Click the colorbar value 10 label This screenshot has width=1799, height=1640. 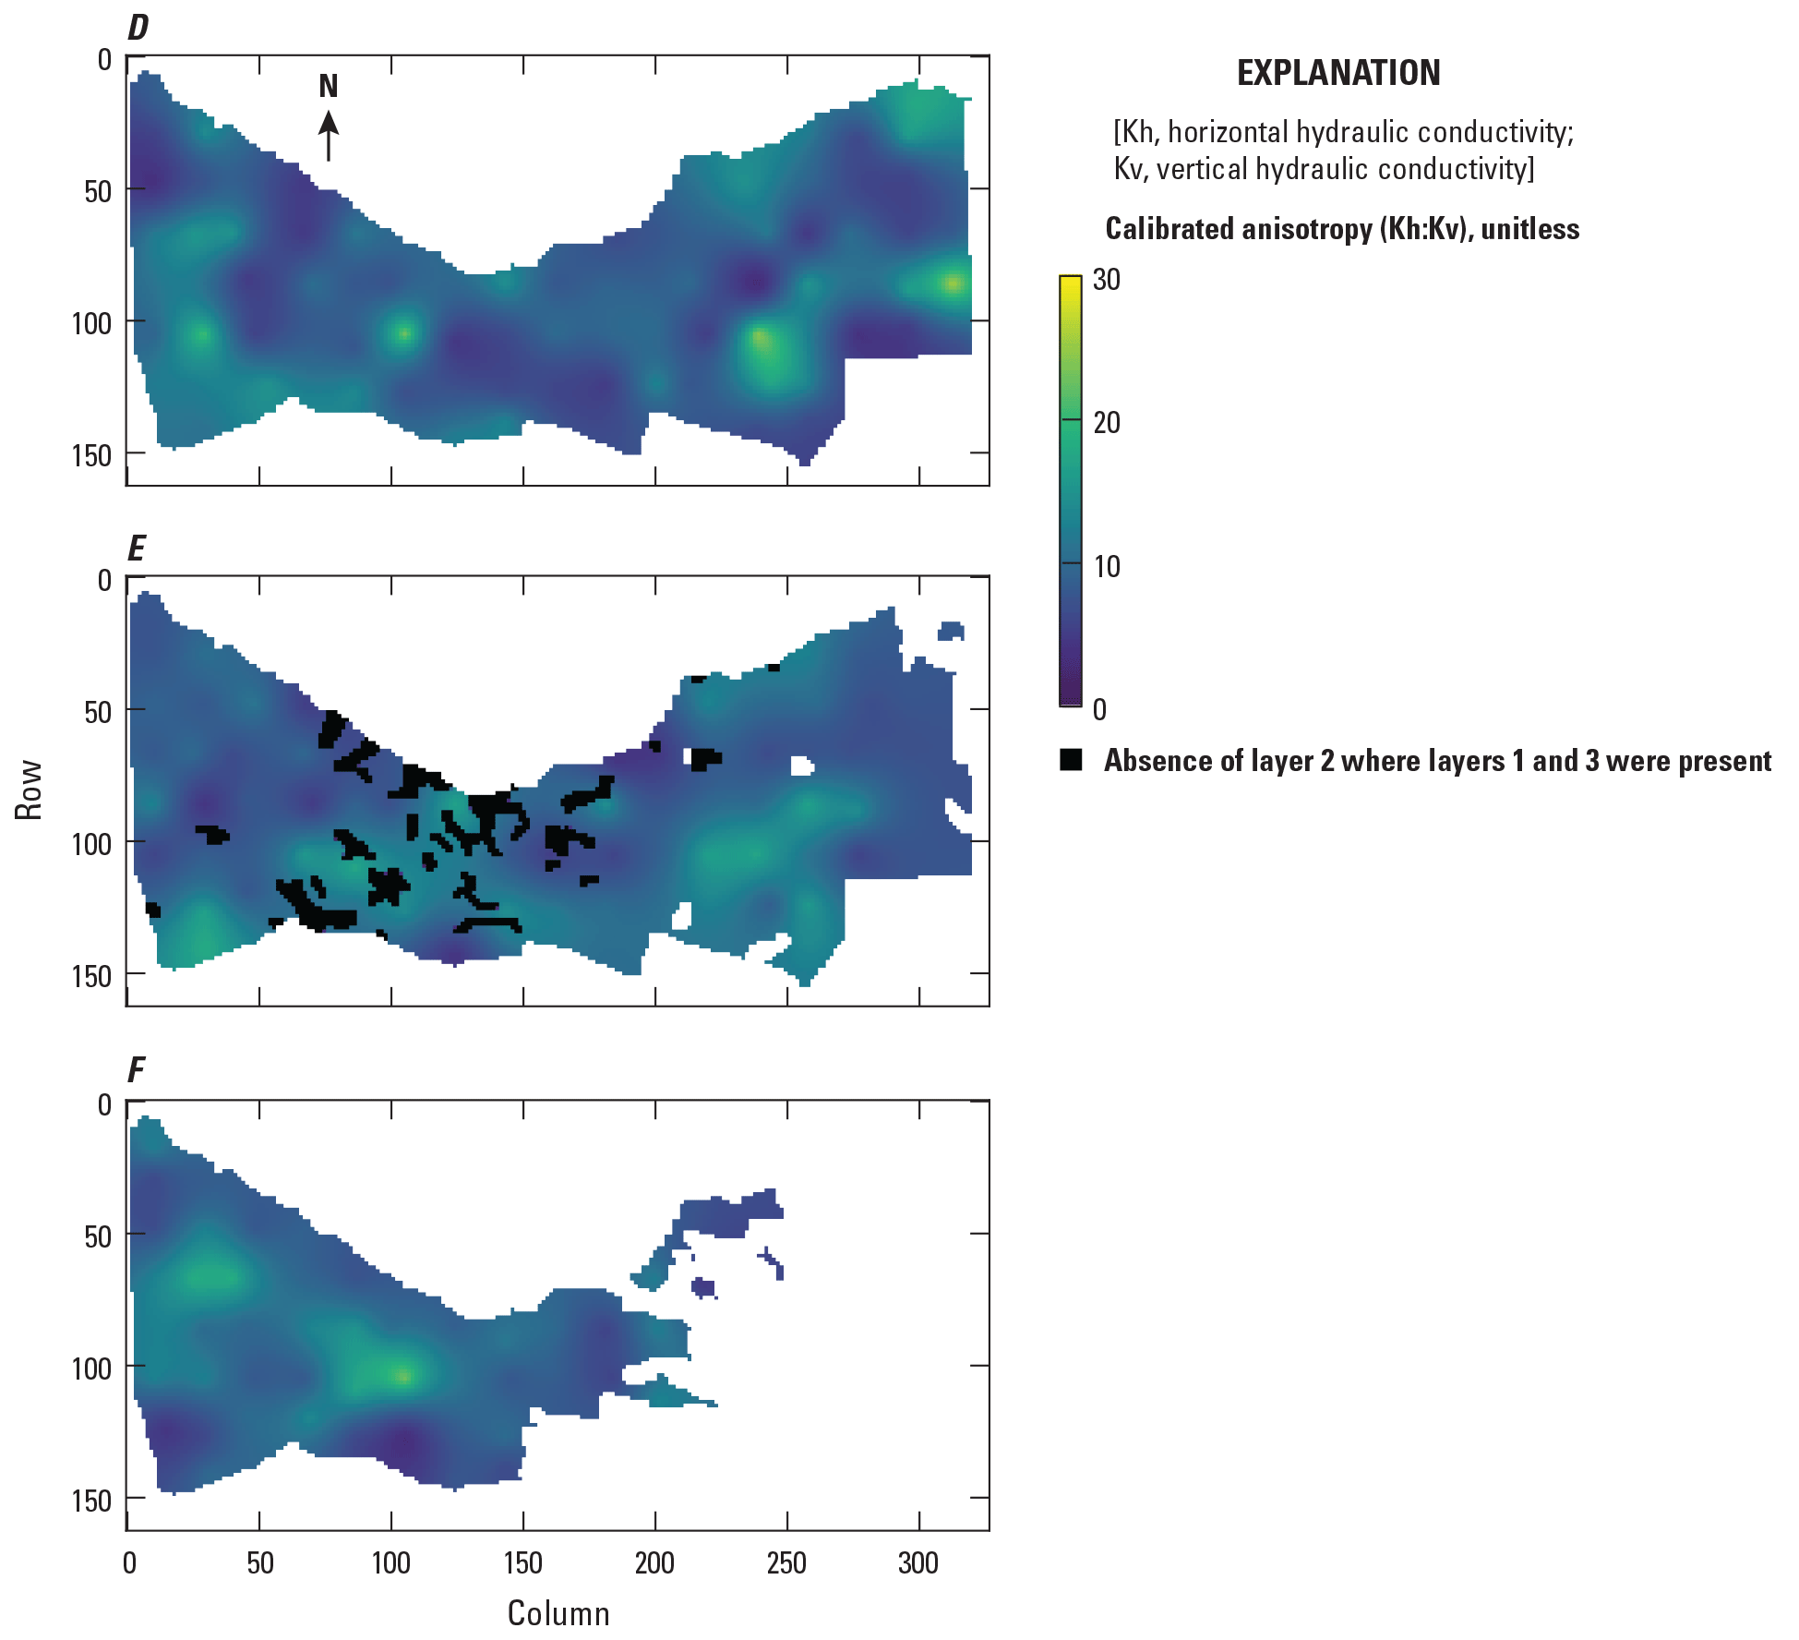[1106, 566]
